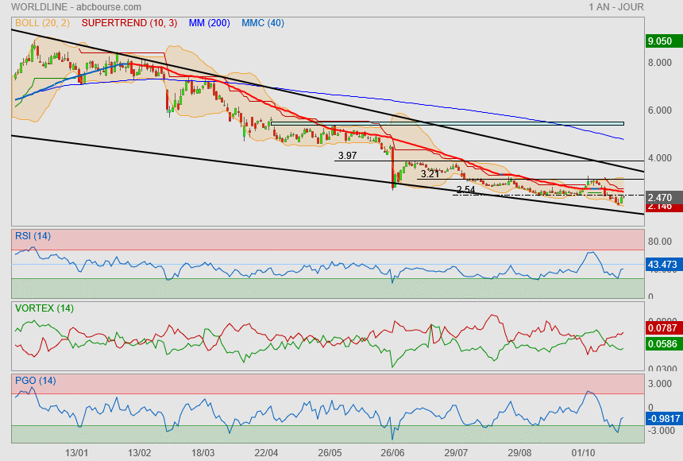This screenshot has height=461, width=683.
Task: Click the red 0.0787 vortex value tag
Action: coord(663,327)
